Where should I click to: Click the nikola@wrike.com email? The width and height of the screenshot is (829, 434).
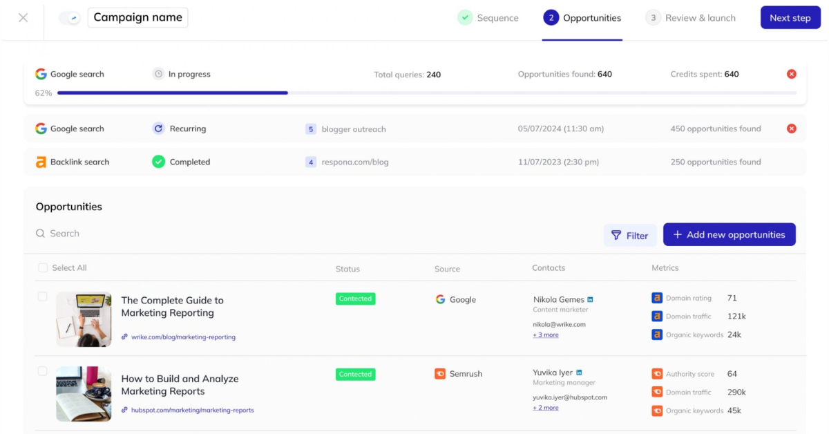(x=559, y=324)
